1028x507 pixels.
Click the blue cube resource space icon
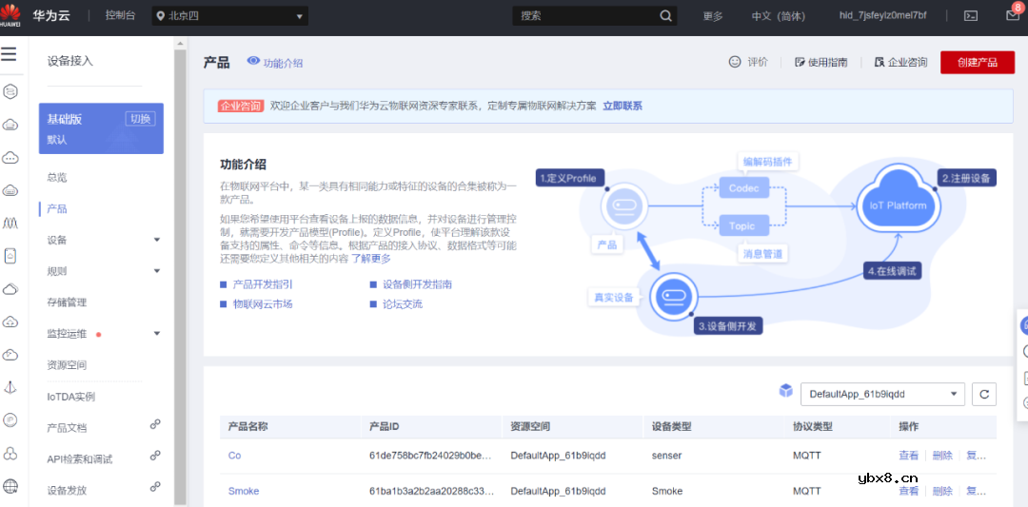tap(785, 390)
